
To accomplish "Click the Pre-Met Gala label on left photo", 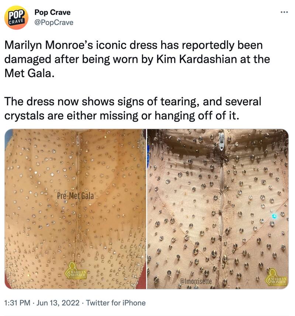I will [x=76, y=195].
